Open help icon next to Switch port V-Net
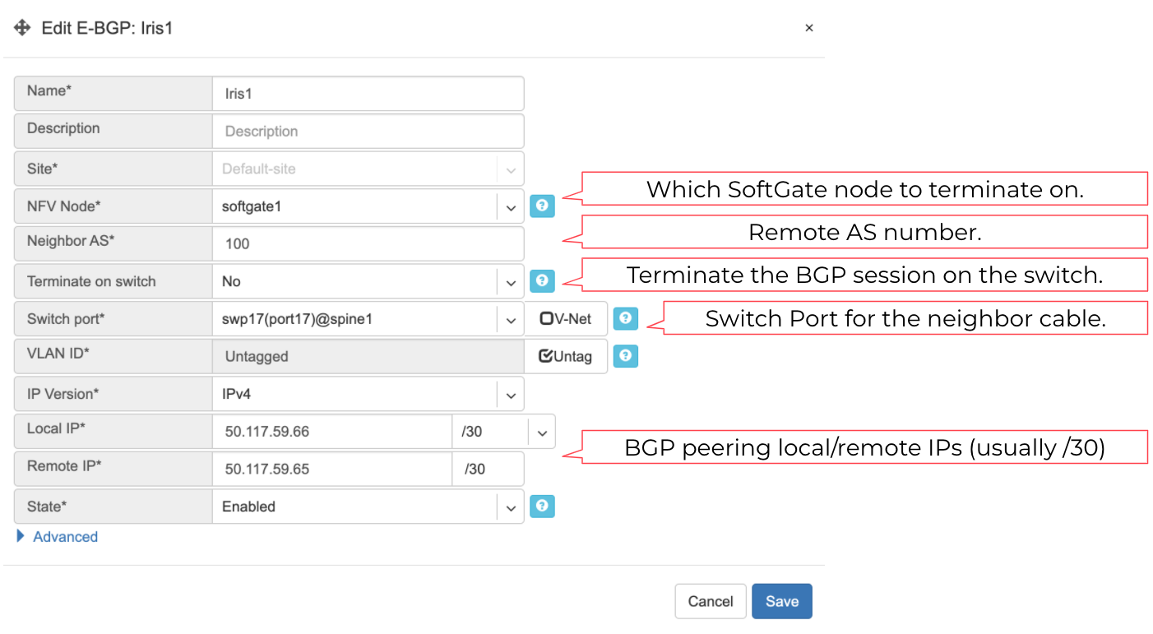 [x=626, y=318]
